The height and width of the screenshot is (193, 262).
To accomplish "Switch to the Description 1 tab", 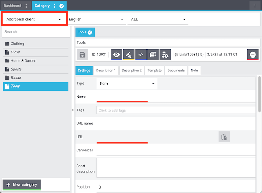I will pyautogui.click(x=106, y=71).
